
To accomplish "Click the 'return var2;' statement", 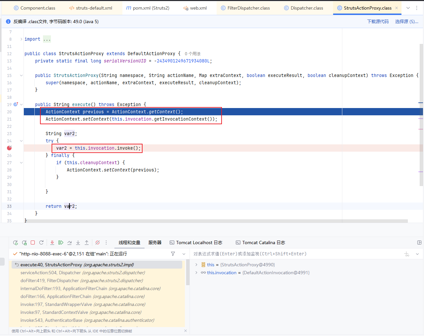I will click(x=61, y=206).
